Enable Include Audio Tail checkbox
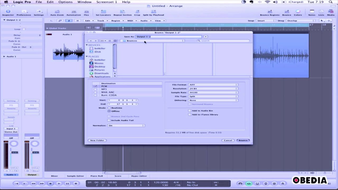This screenshot has height=190, width=338. point(109,120)
